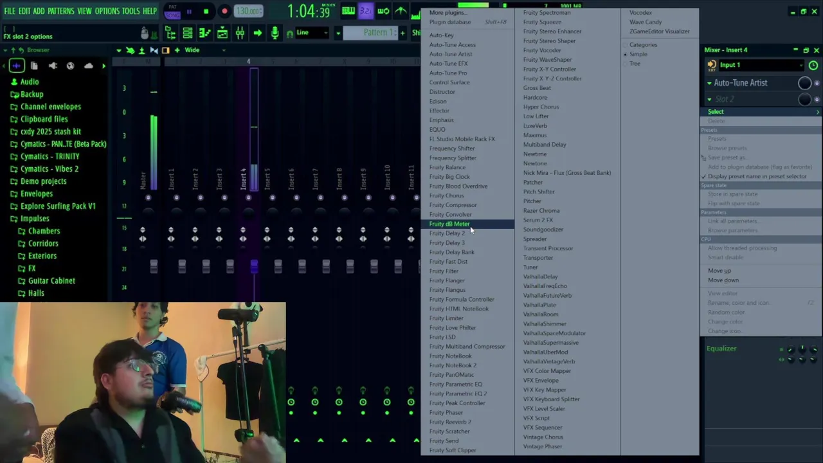Screen dimensions: 823x463
Task: Click Move up in slot menu
Action: 719,271
